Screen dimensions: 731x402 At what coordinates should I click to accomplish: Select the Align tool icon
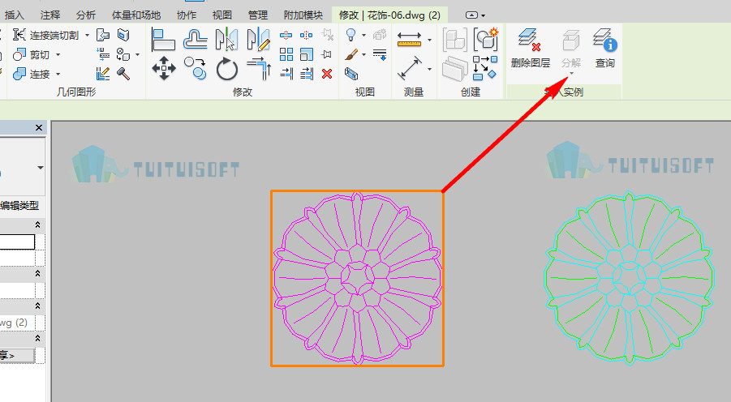[x=163, y=40]
